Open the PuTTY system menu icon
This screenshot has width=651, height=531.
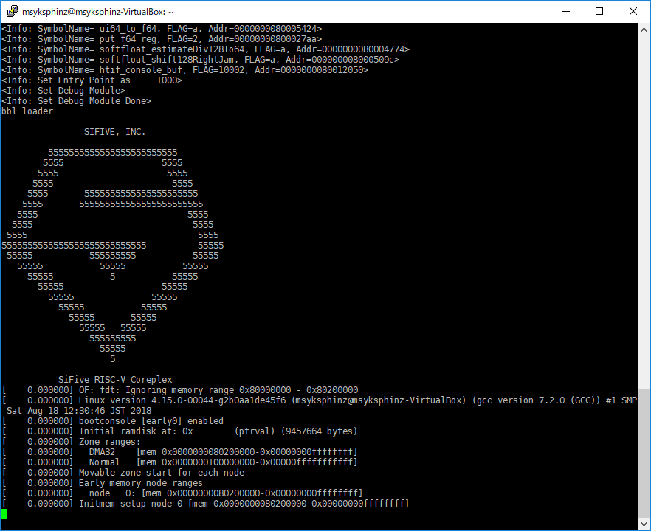tap(12, 11)
